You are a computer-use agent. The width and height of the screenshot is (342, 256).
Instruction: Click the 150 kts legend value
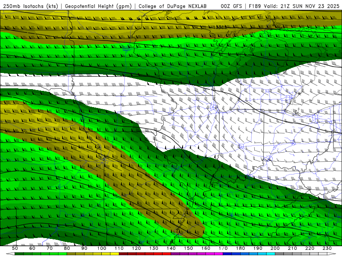[x=188, y=248]
